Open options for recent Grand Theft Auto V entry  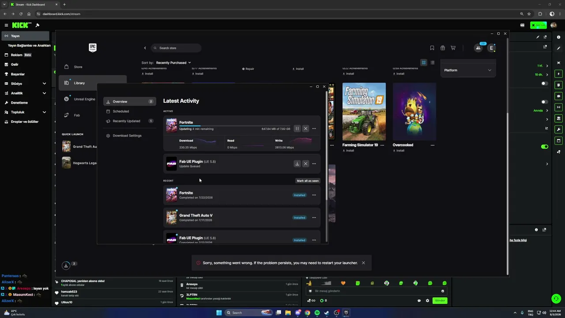(x=314, y=217)
